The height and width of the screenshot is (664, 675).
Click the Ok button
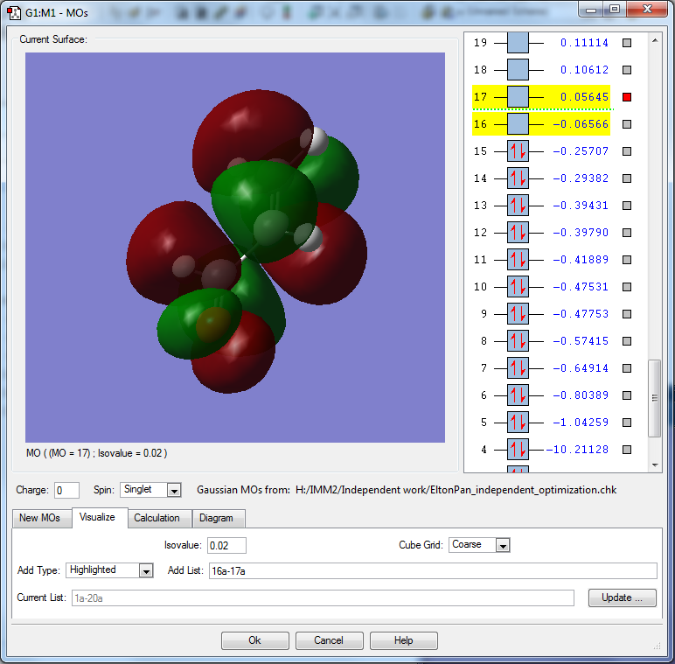pos(254,640)
